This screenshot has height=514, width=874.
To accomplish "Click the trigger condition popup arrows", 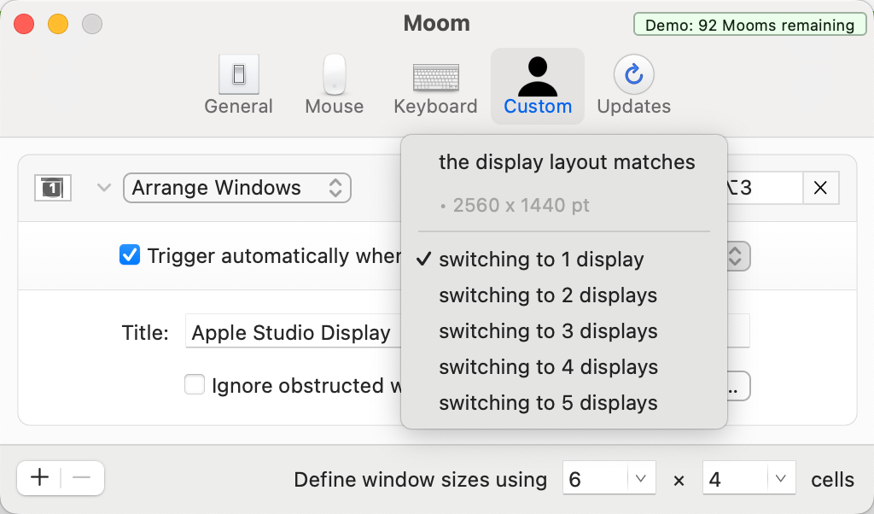I will tap(737, 256).
